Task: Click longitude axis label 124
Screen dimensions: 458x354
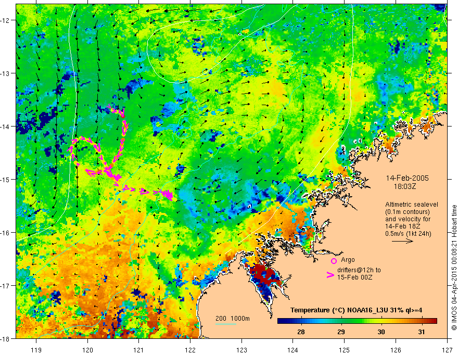Action: [292, 350]
